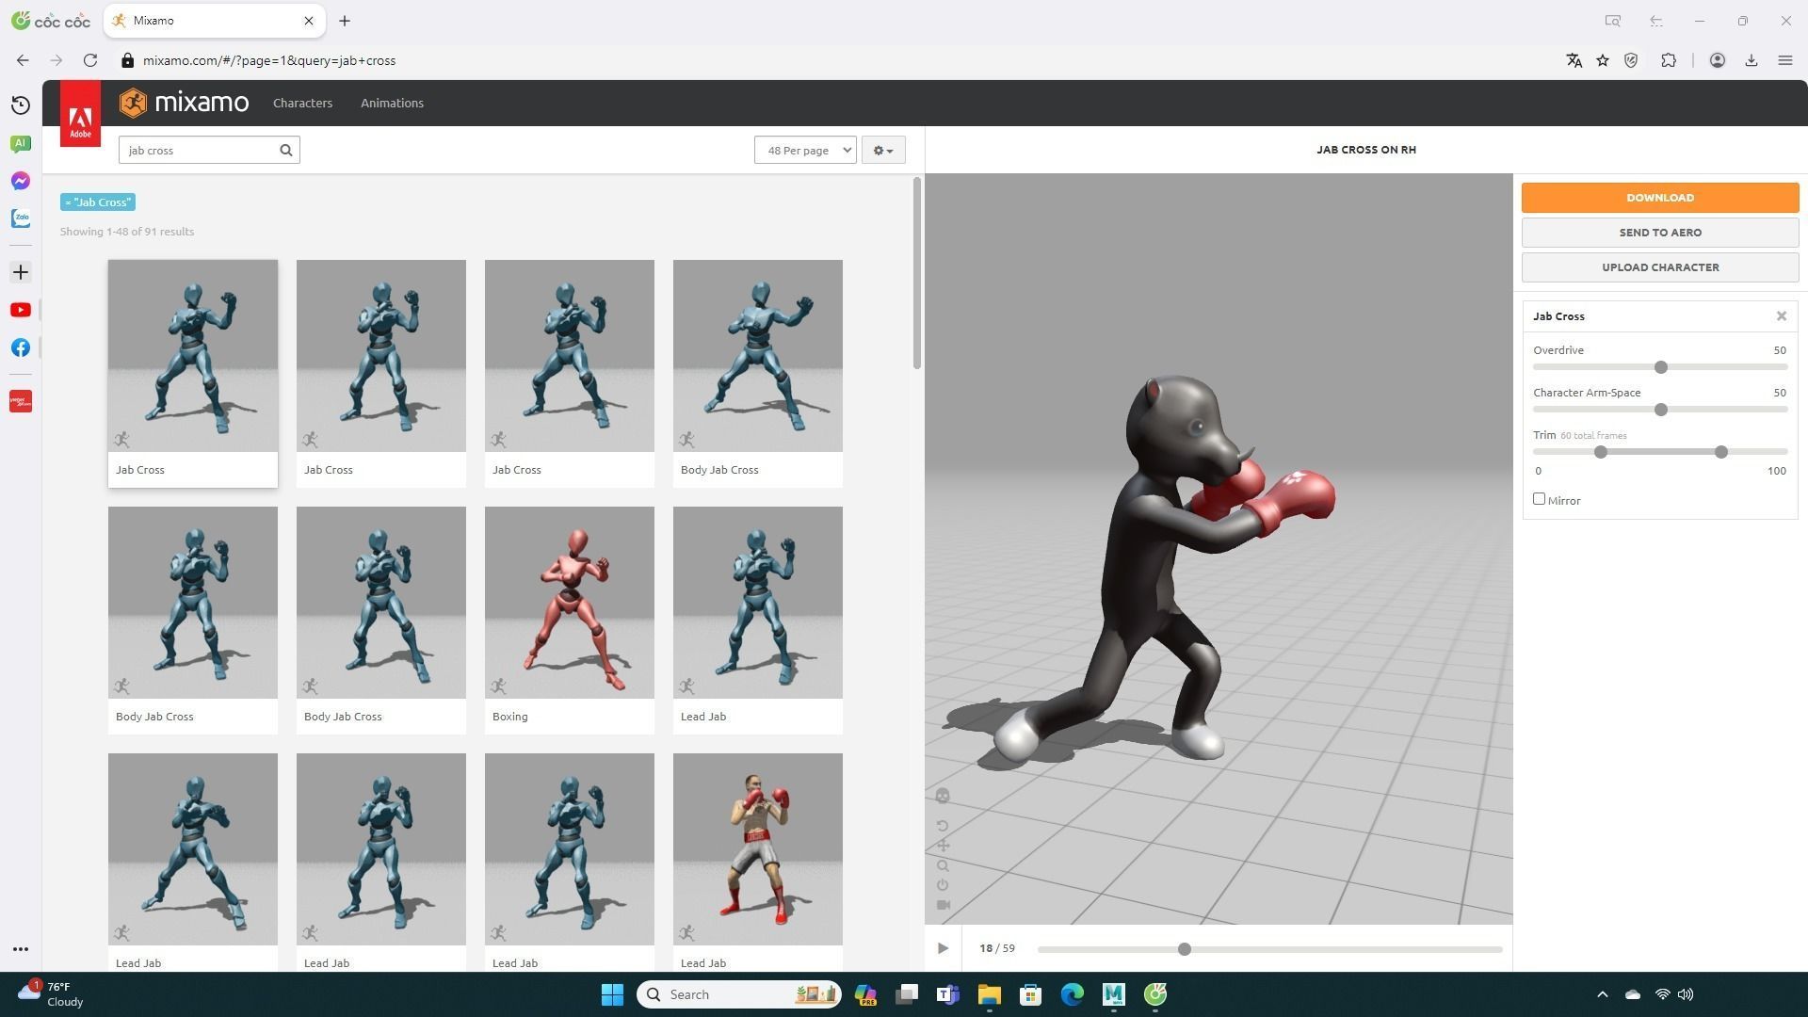Show hidden icons in system tray

tap(1602, 994)
